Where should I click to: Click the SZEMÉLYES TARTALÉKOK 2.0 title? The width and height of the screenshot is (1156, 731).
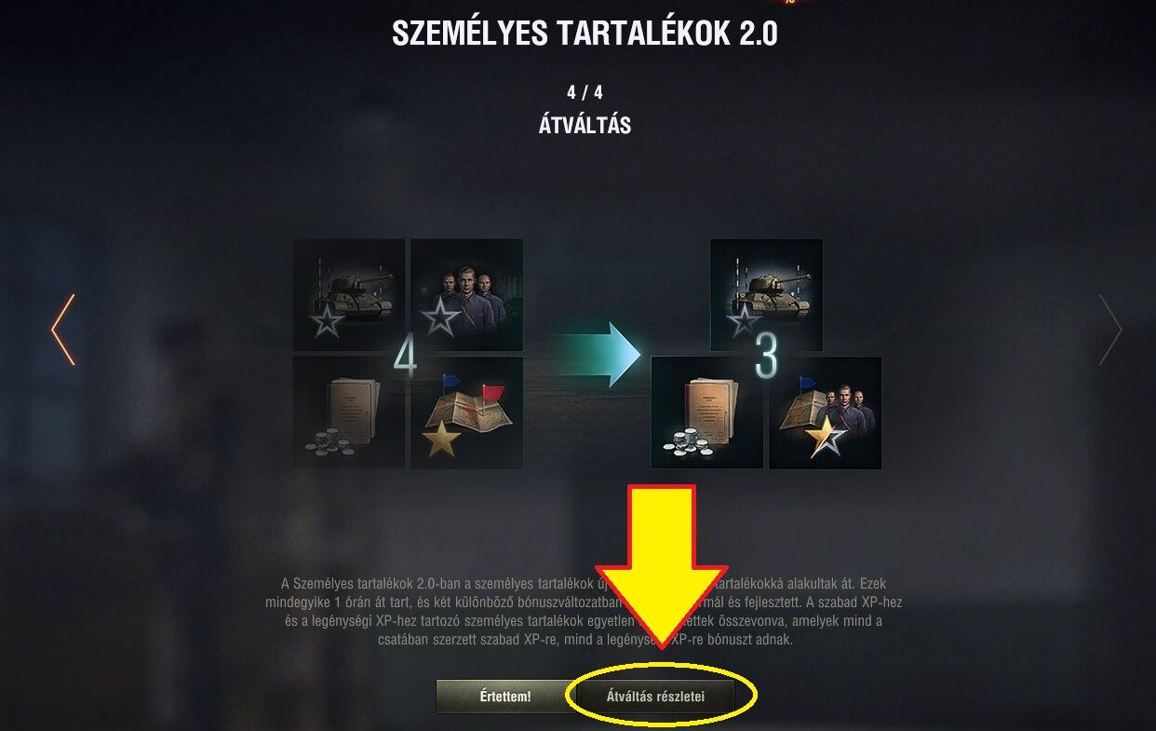(585, 34)
